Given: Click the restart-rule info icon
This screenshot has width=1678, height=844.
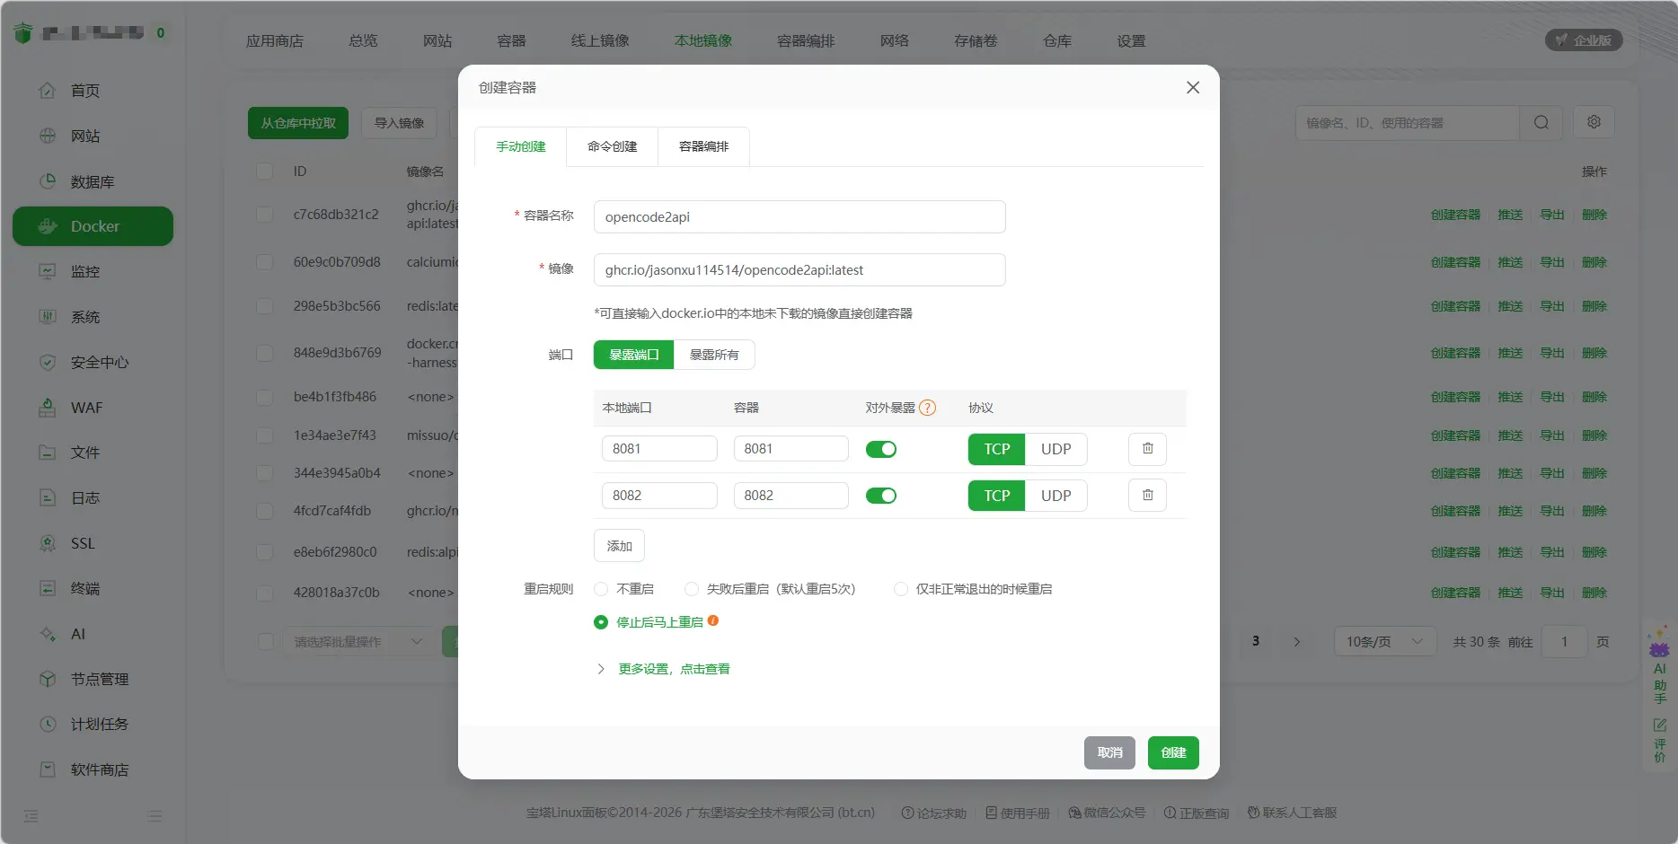Looking at the screenshot, I should coord(713,620).
